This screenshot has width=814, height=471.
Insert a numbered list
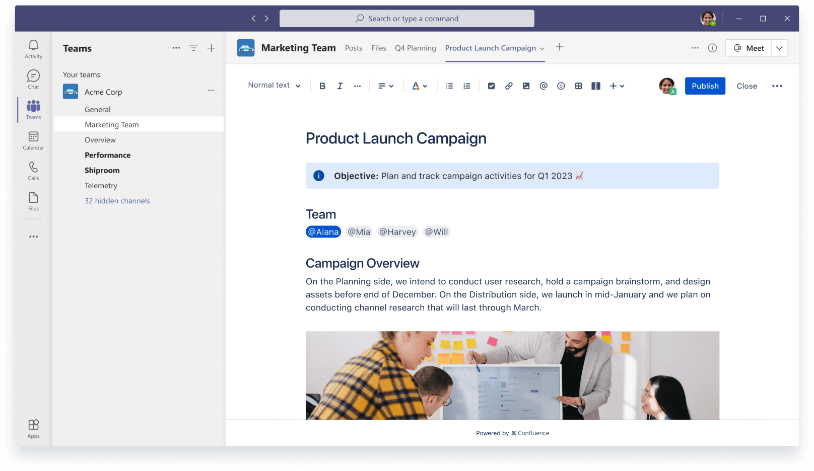466,86
